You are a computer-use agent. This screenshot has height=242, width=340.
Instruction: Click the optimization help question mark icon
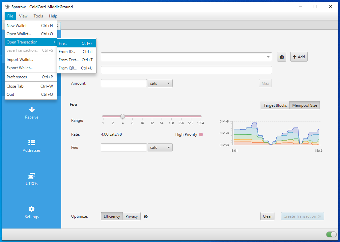(146, 216)
